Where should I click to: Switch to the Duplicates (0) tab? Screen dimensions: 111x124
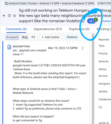79,29
